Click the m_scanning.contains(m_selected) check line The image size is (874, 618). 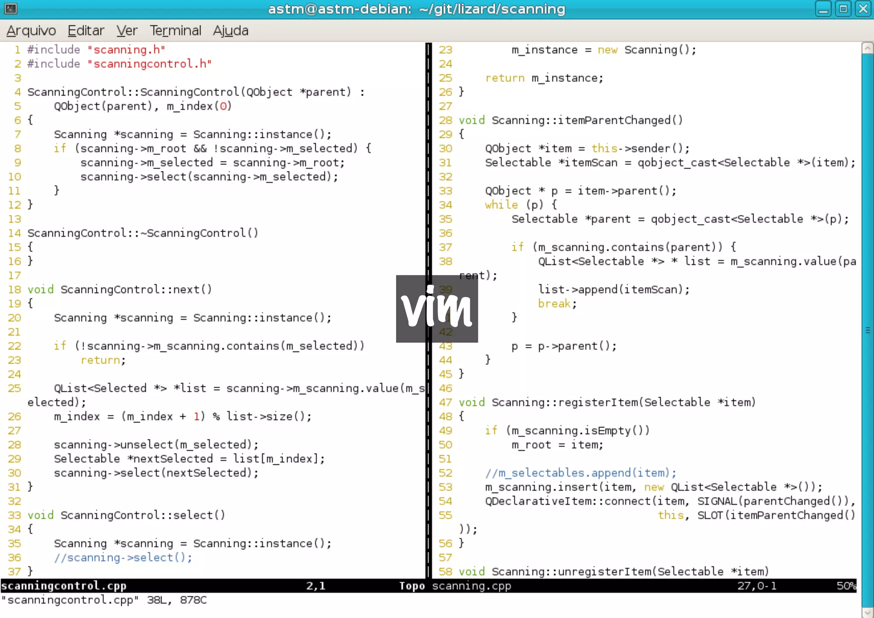click(209, 346)
